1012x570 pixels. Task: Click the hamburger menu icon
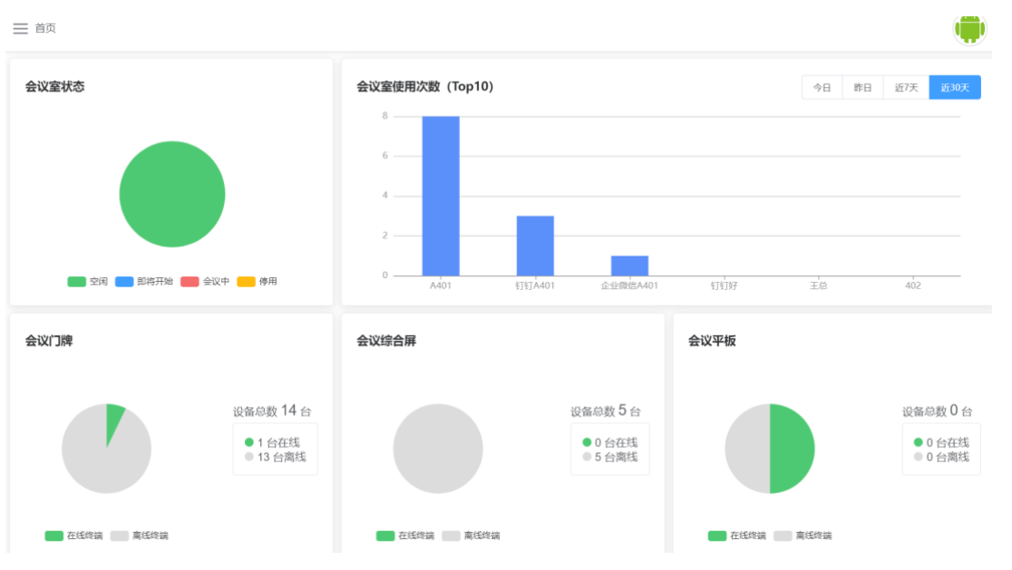click(20, 29)
